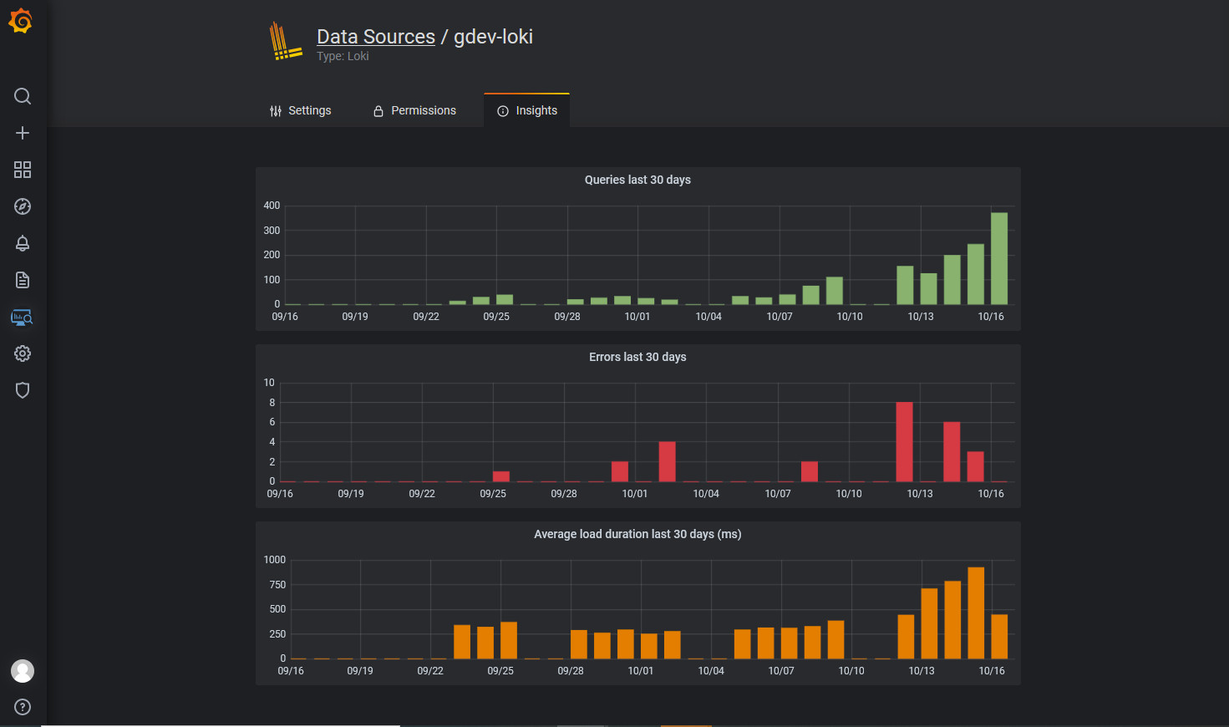Viewport: 1229px width, 727px height.
Task: Click the Loki data source logo
Action: coord(285,42)
